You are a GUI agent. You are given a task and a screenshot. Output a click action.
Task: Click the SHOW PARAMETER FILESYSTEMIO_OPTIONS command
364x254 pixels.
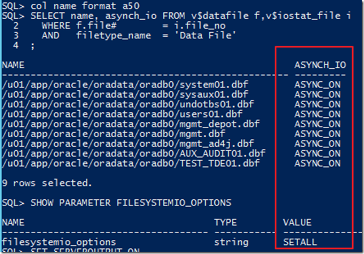116,203
